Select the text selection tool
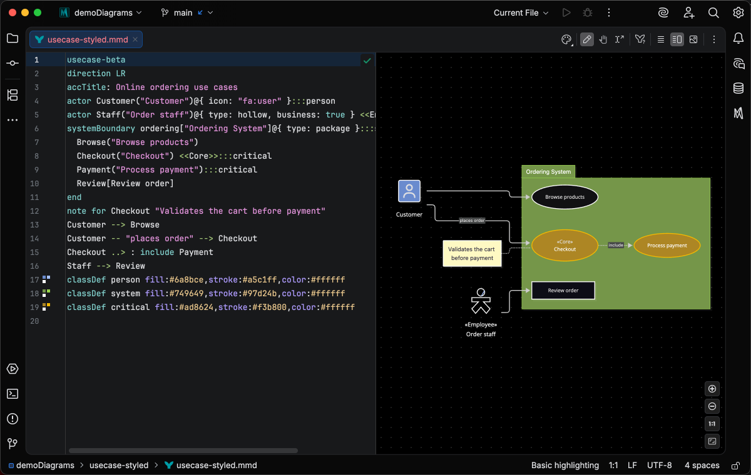The height and width of the screenshot is (475, 751). (620, 39)
